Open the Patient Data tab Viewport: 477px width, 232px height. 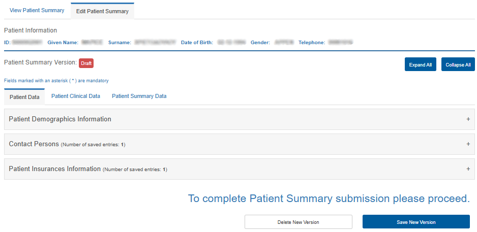click(24, 97)
